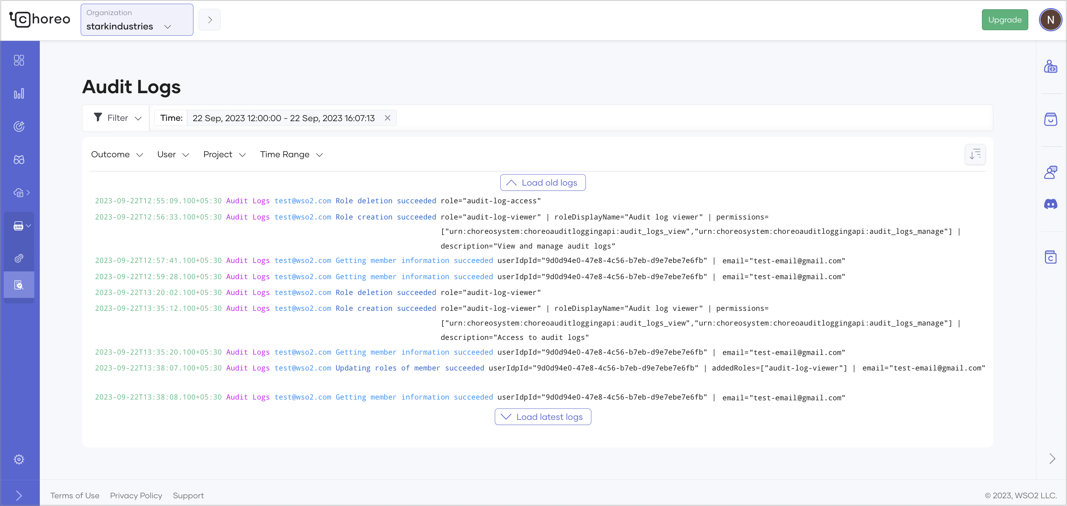Click the user avatar N
Viewport: 1067px width, 506px height.
(x=1050, y=20)
